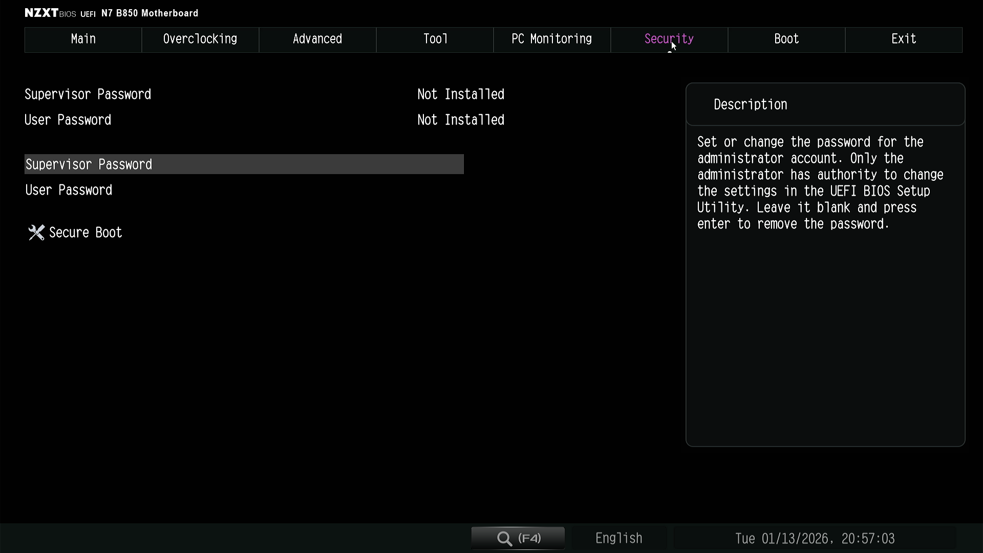Click the date and time display

coord(815,539)
